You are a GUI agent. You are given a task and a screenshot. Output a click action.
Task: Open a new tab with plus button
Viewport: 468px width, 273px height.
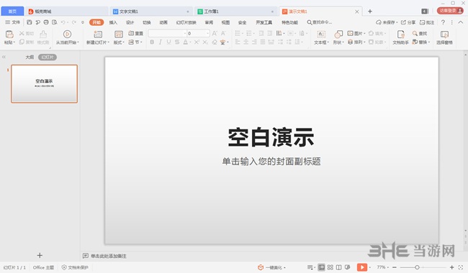click(x=370, y=11)
